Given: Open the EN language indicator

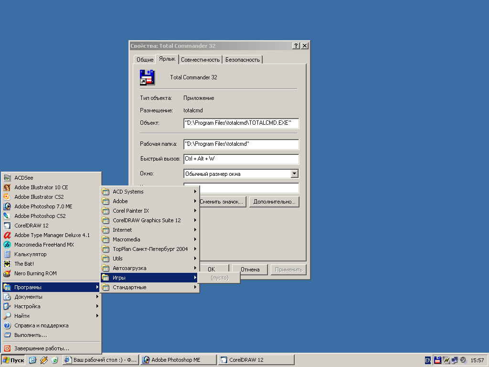Looking at the screenshot, I should 428,360.
